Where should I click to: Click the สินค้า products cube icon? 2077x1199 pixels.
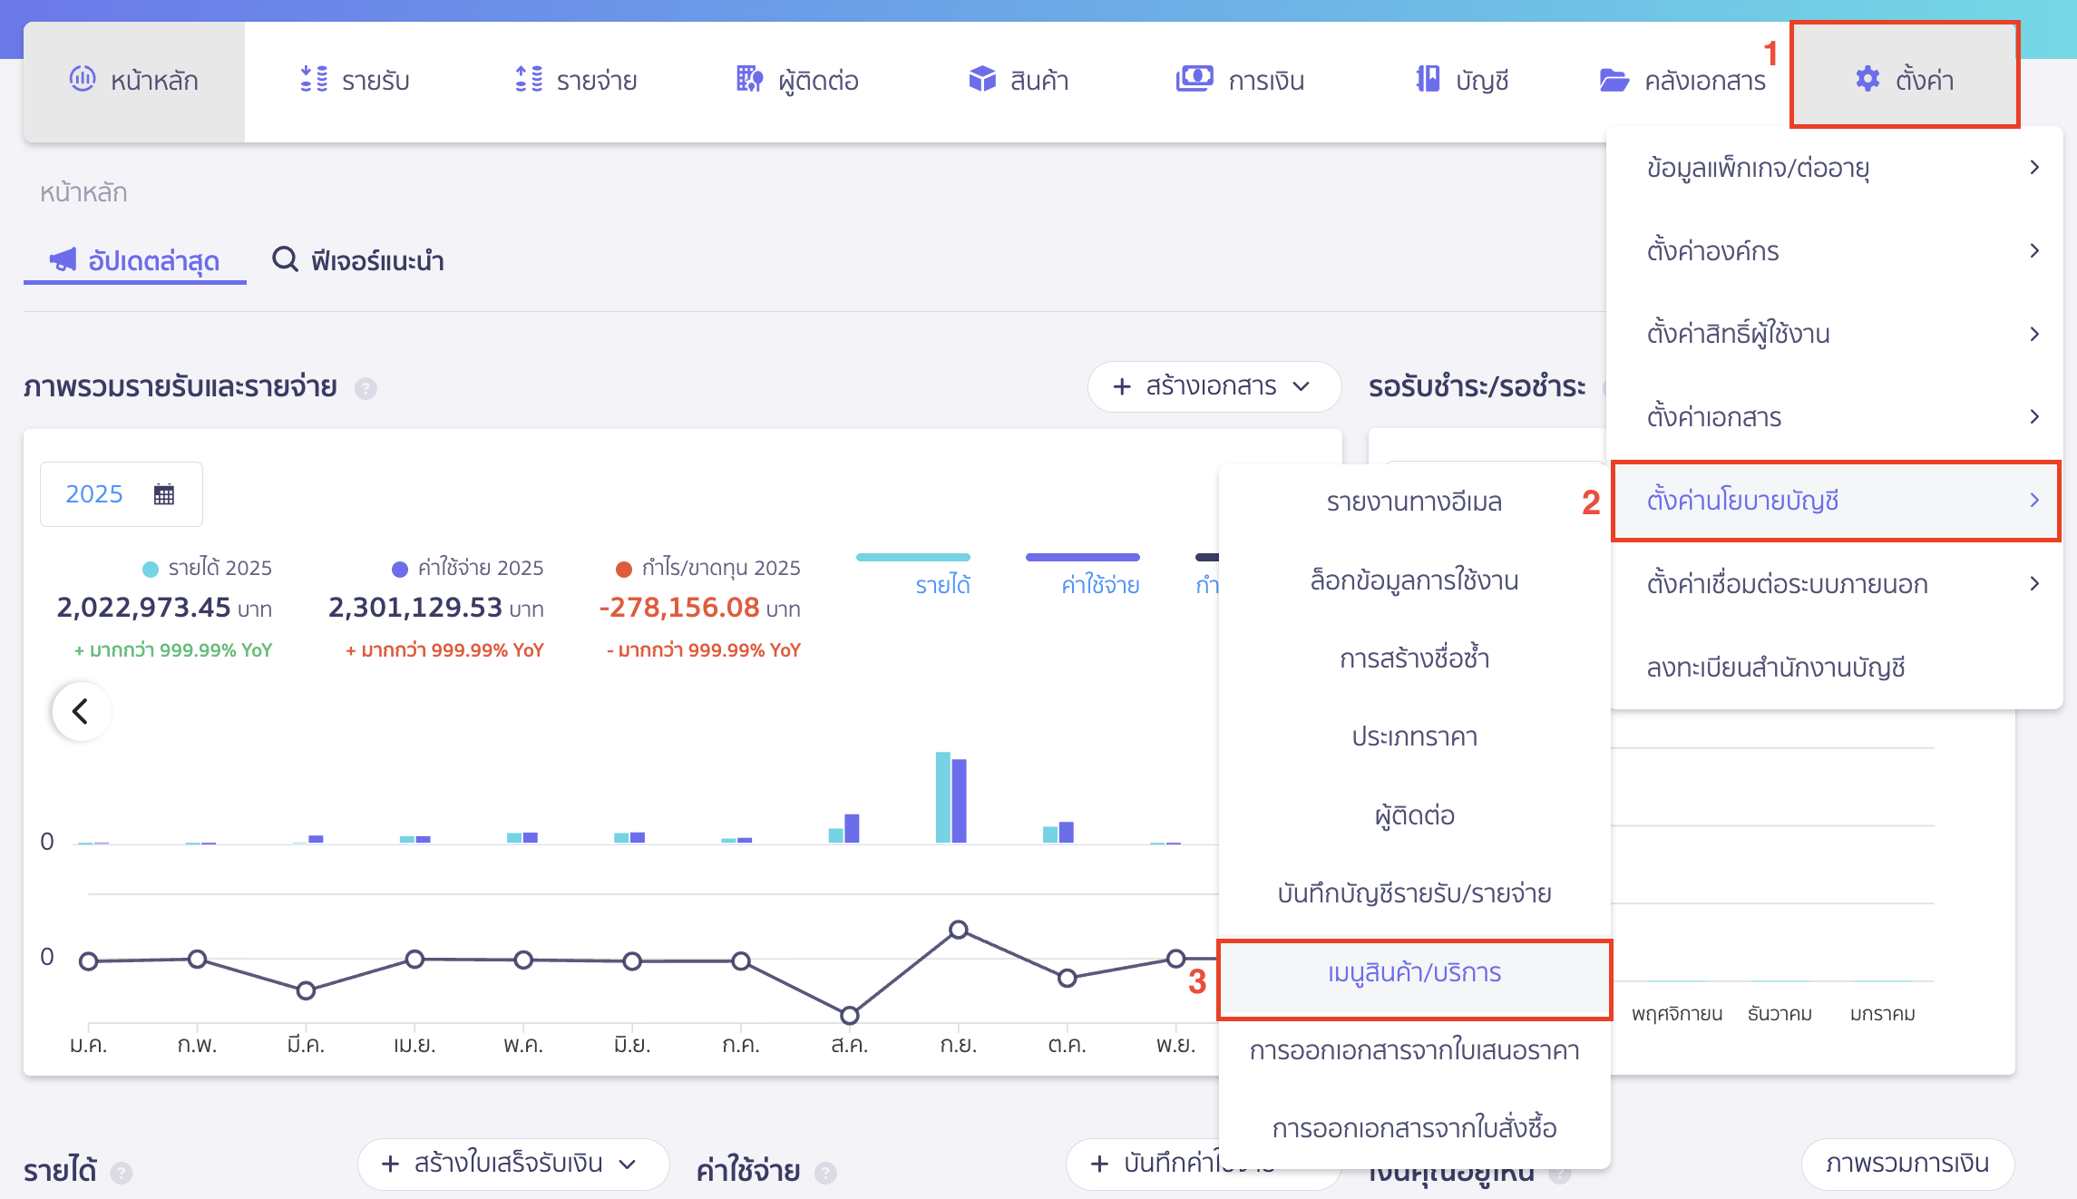tap(982, 80)
